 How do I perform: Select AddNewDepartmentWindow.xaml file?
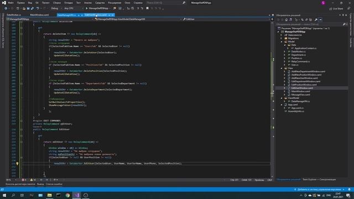[308, 71]
